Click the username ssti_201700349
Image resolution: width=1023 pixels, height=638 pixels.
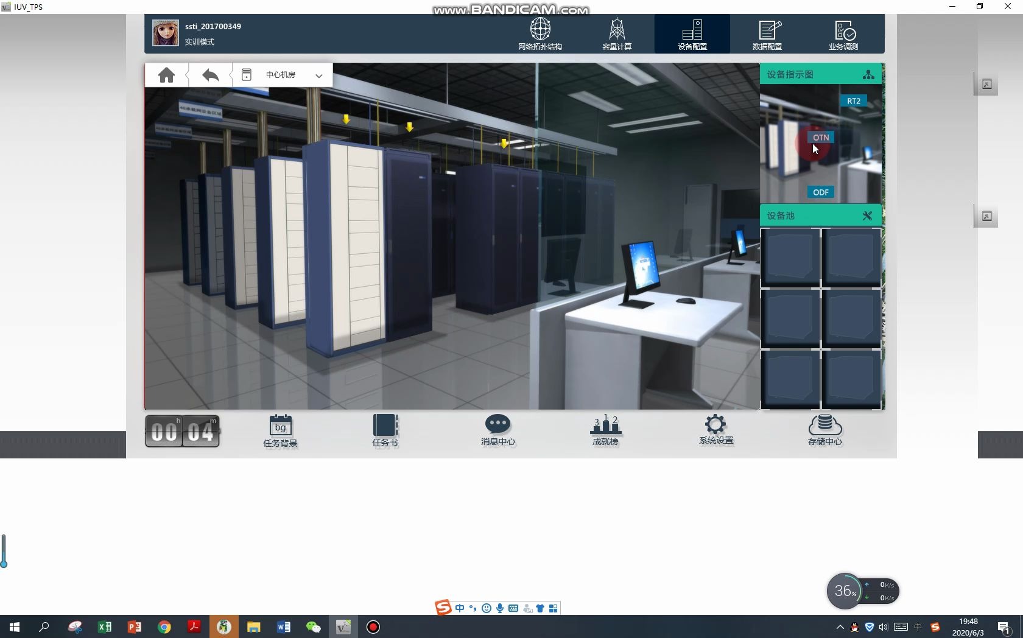click(x=213, y=26)
